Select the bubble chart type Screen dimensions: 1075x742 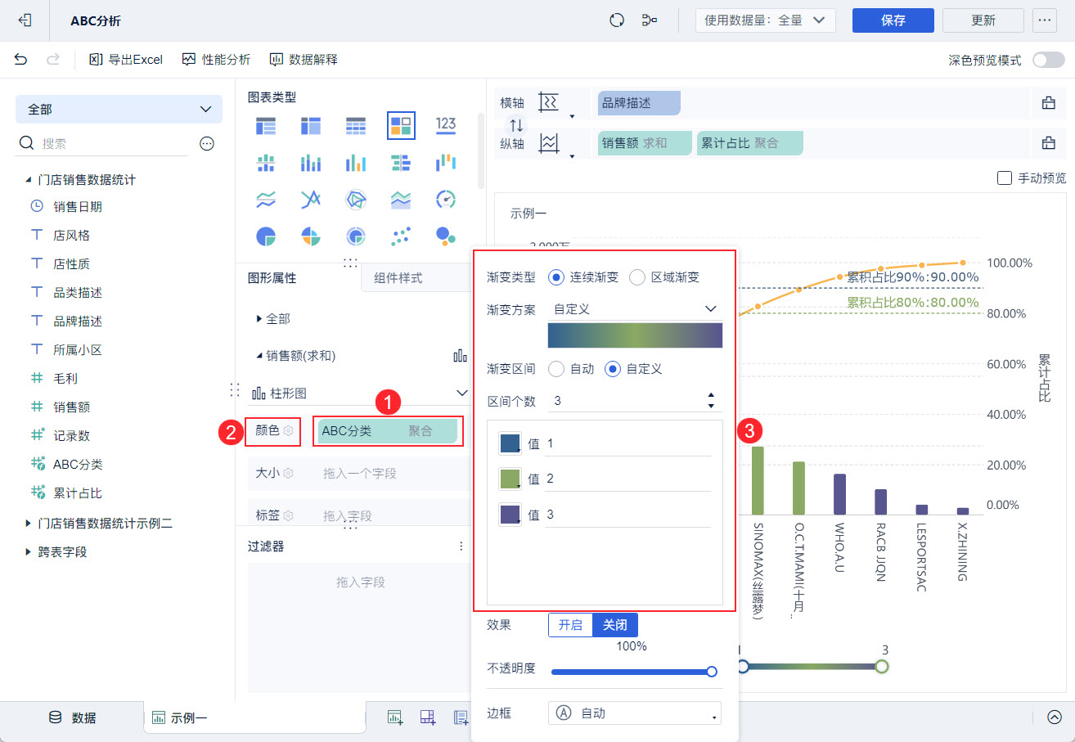pos(446,236)
